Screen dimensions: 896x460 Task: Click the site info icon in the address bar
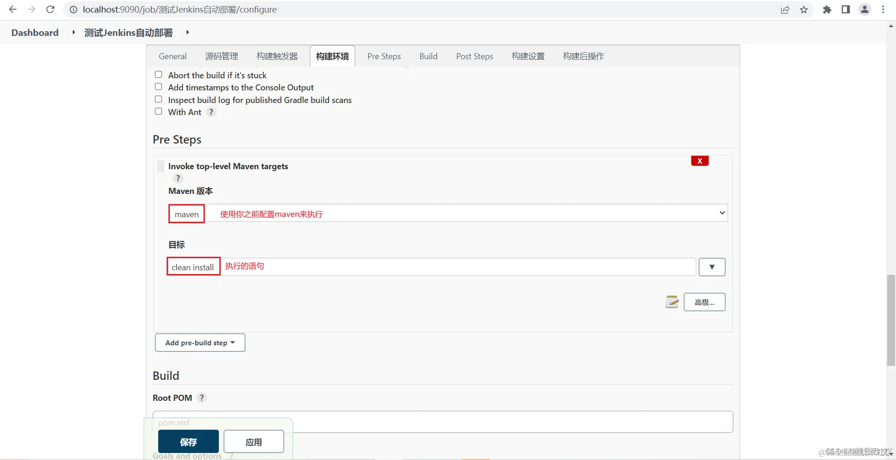[x=73, y=9]
